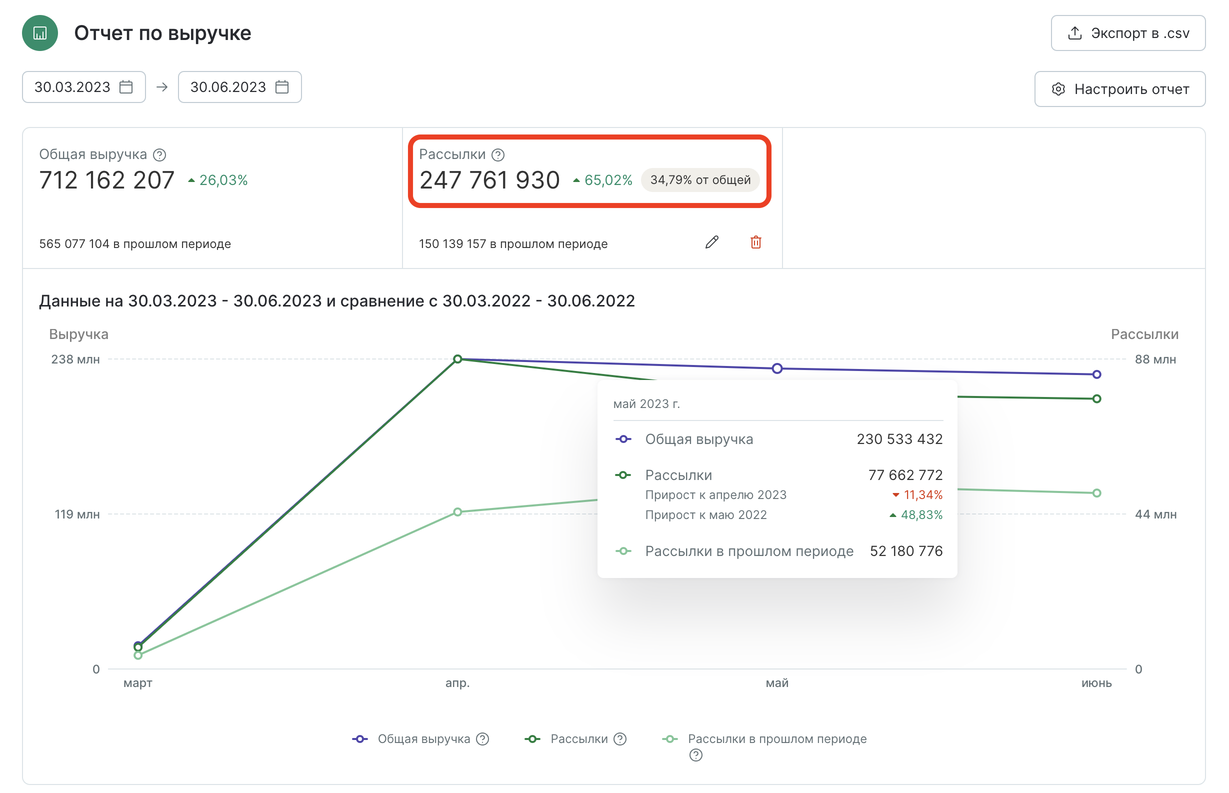Click tooltip value 230 533 432
1229x793 pixels.
(899, 438)
